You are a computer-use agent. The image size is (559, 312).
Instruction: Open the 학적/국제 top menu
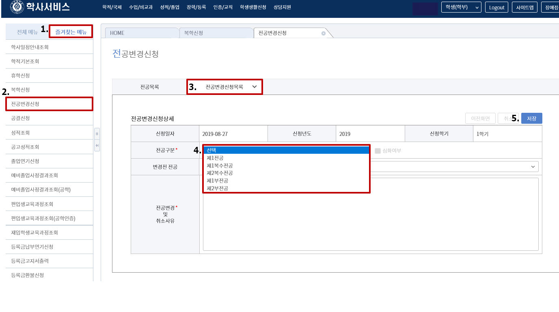point(112,7)
